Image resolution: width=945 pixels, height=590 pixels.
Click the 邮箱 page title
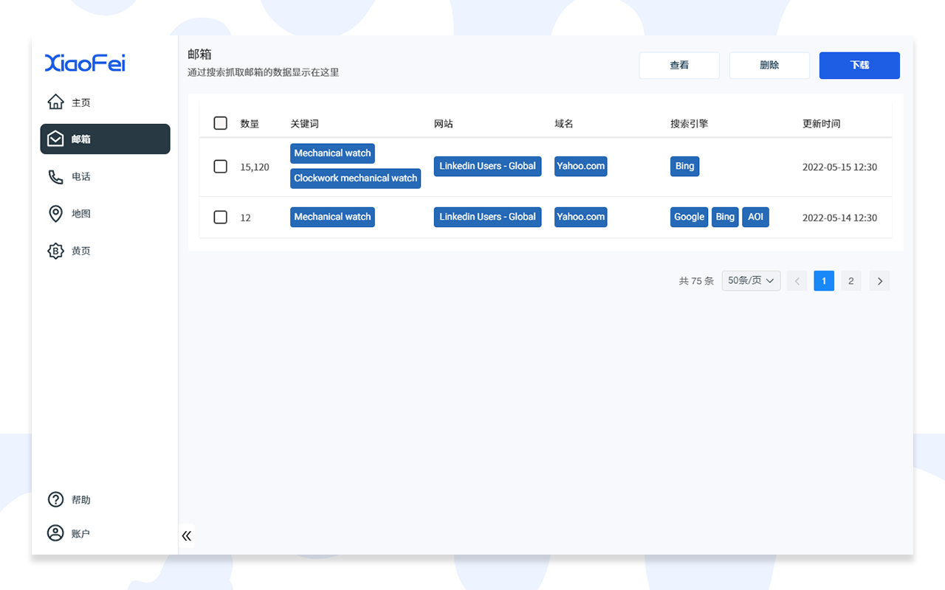(x=199, y=55)
